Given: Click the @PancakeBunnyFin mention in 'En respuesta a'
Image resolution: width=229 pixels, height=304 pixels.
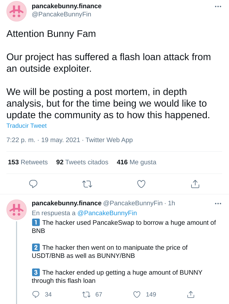Looking at the screenshot, I should click(107, 213).
